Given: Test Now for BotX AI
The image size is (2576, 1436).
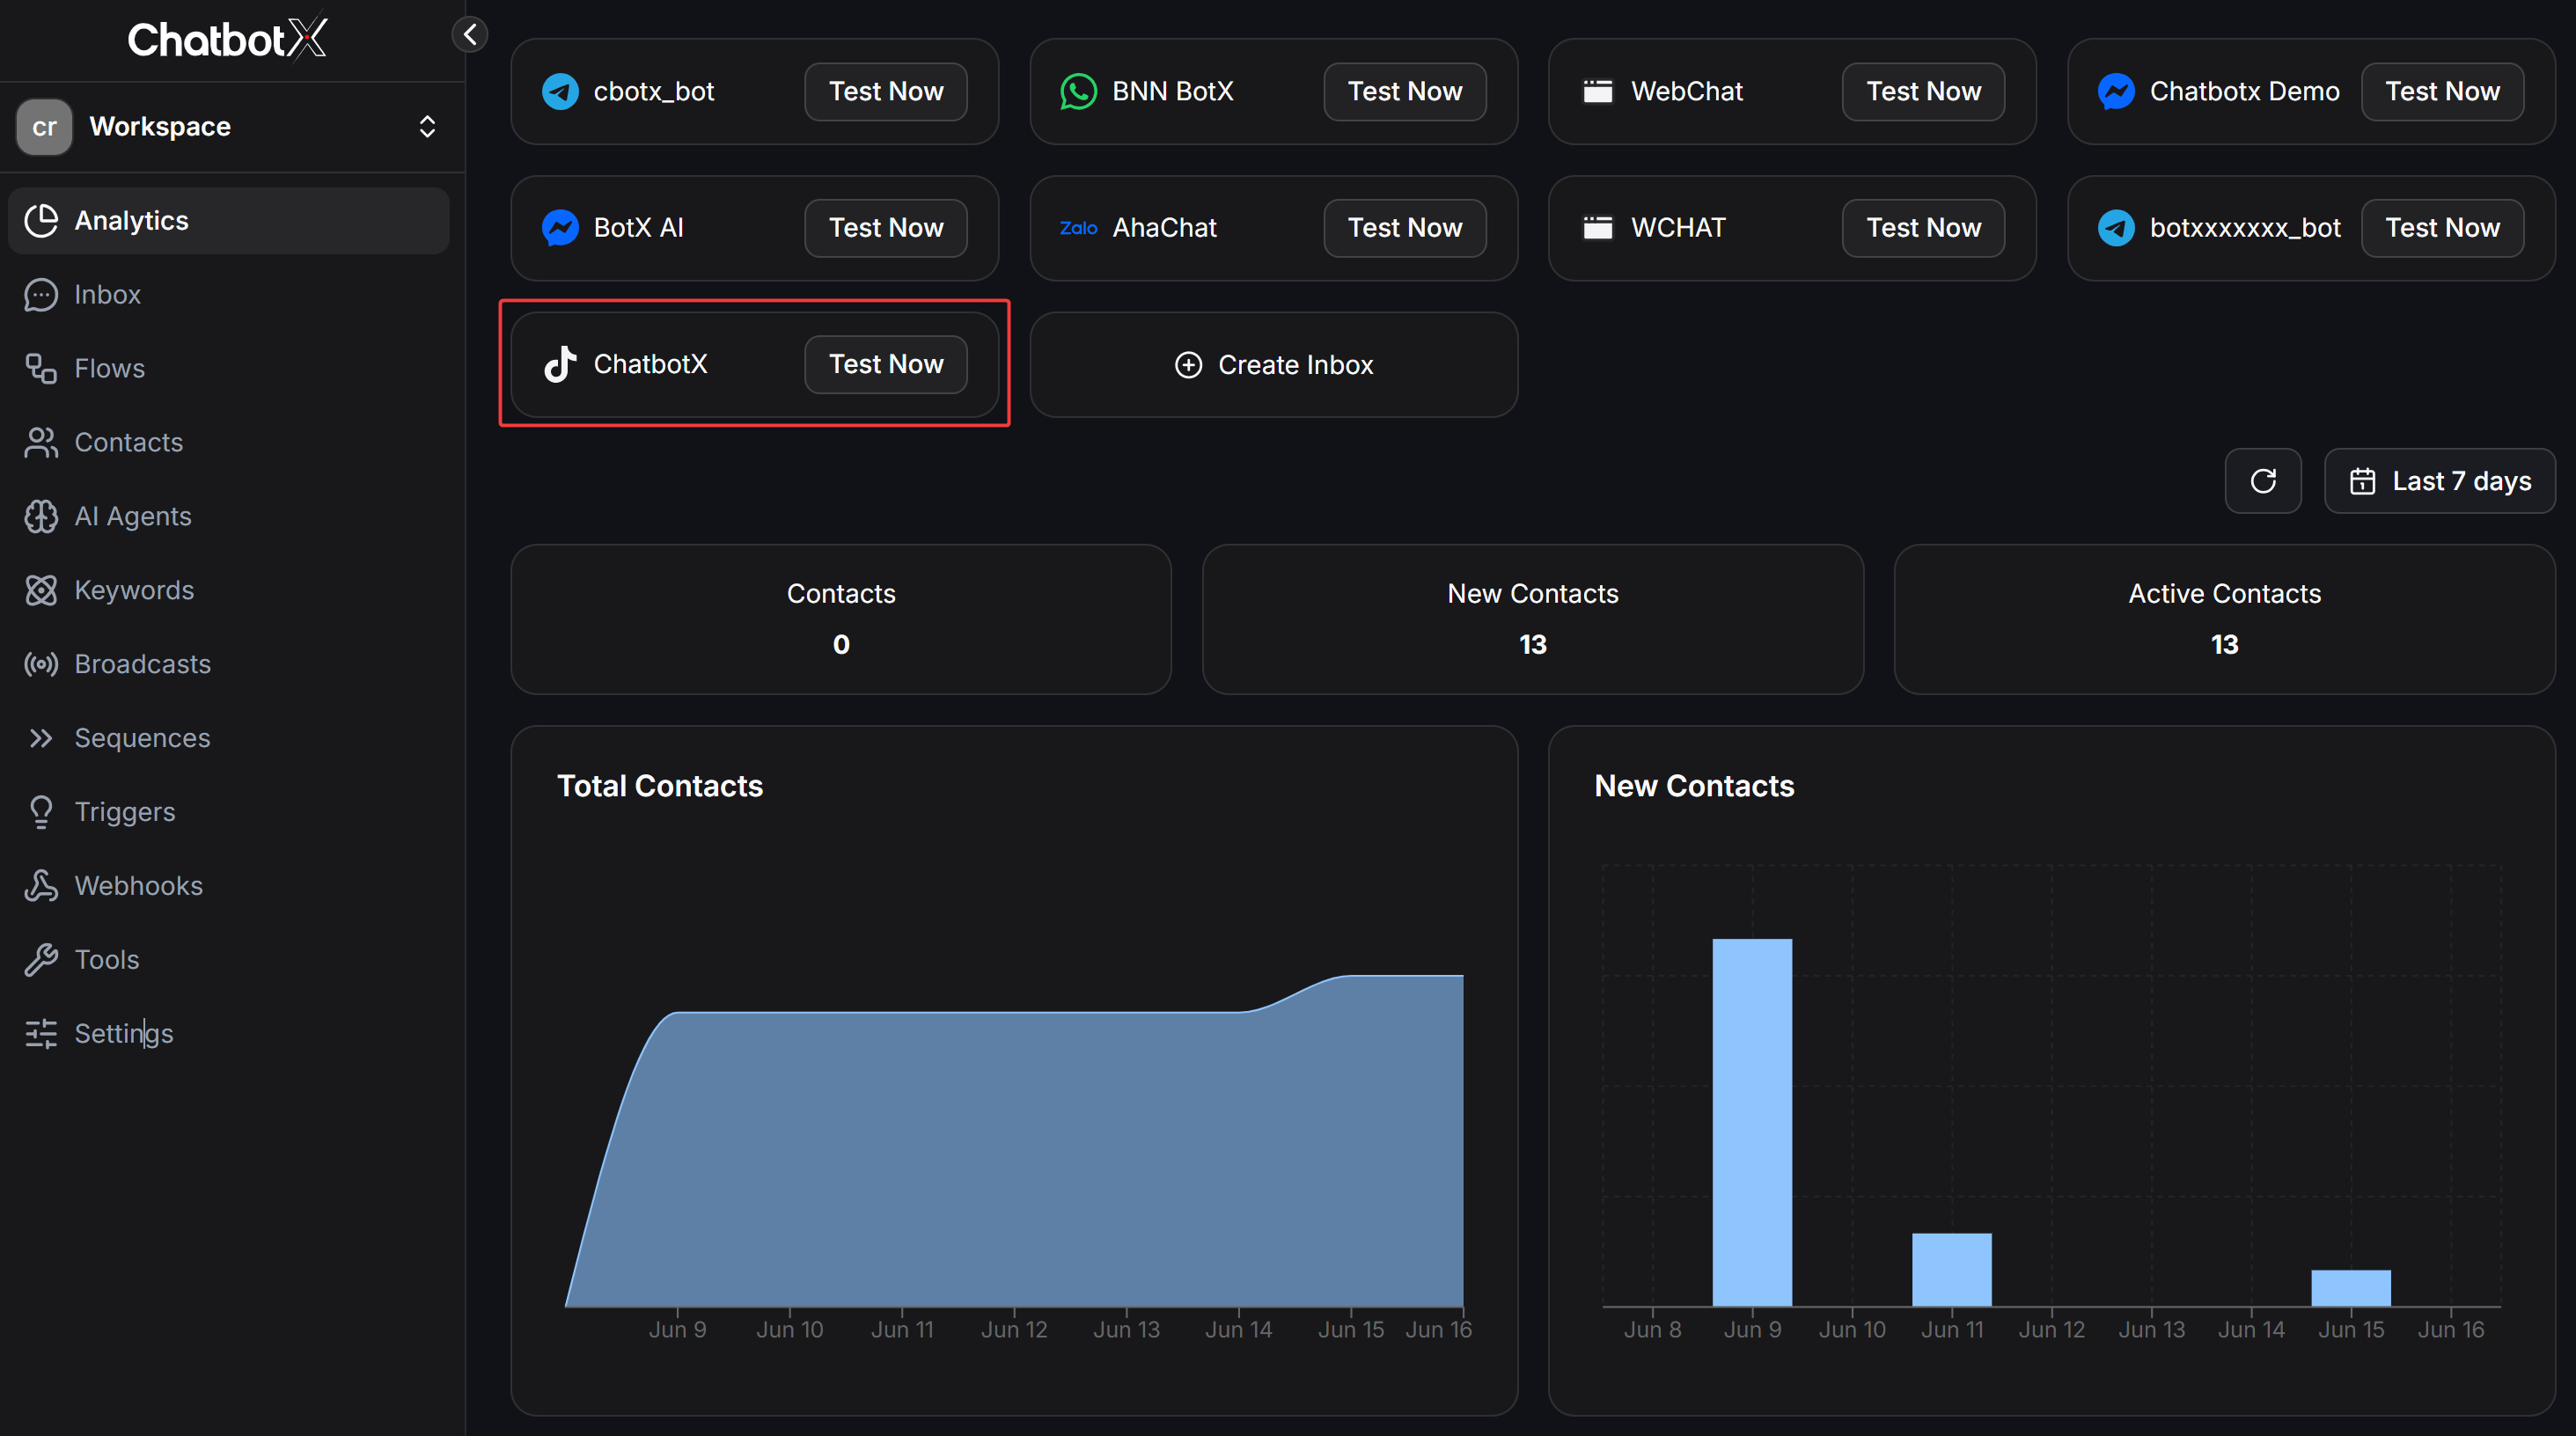Looking at the screenshot, I should tap(886, 228).
